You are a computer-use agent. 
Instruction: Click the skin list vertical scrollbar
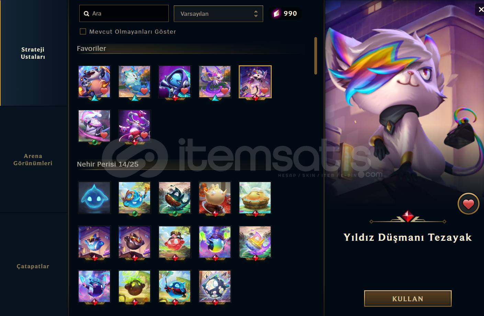pyautogui.click(x=315, y=56)
